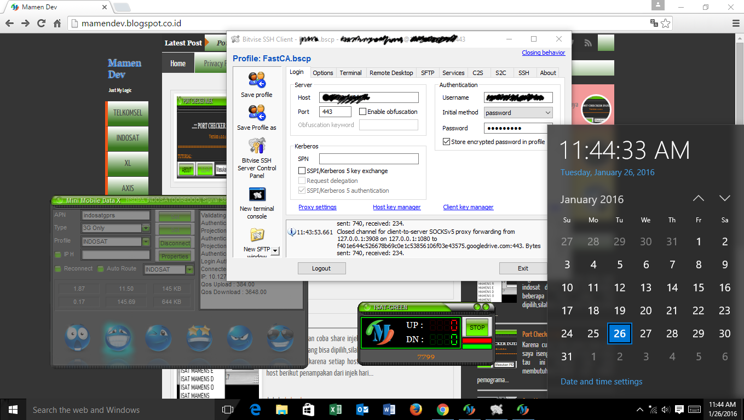Click the TELKOMSEL blog sidebar button
The width and height of the screenshot is (744, 420).
coord(128,113)
